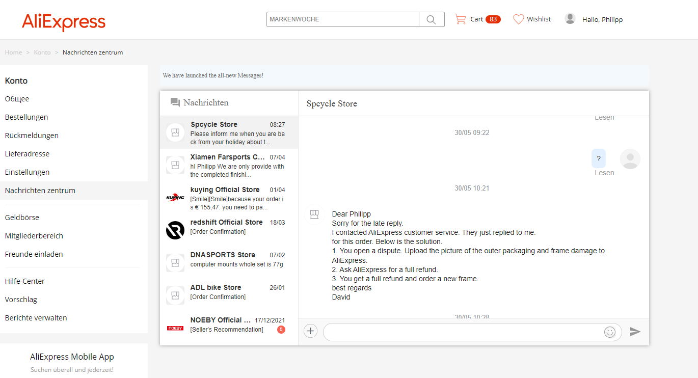Click the redshift Official Store logo

click(175, 230)
